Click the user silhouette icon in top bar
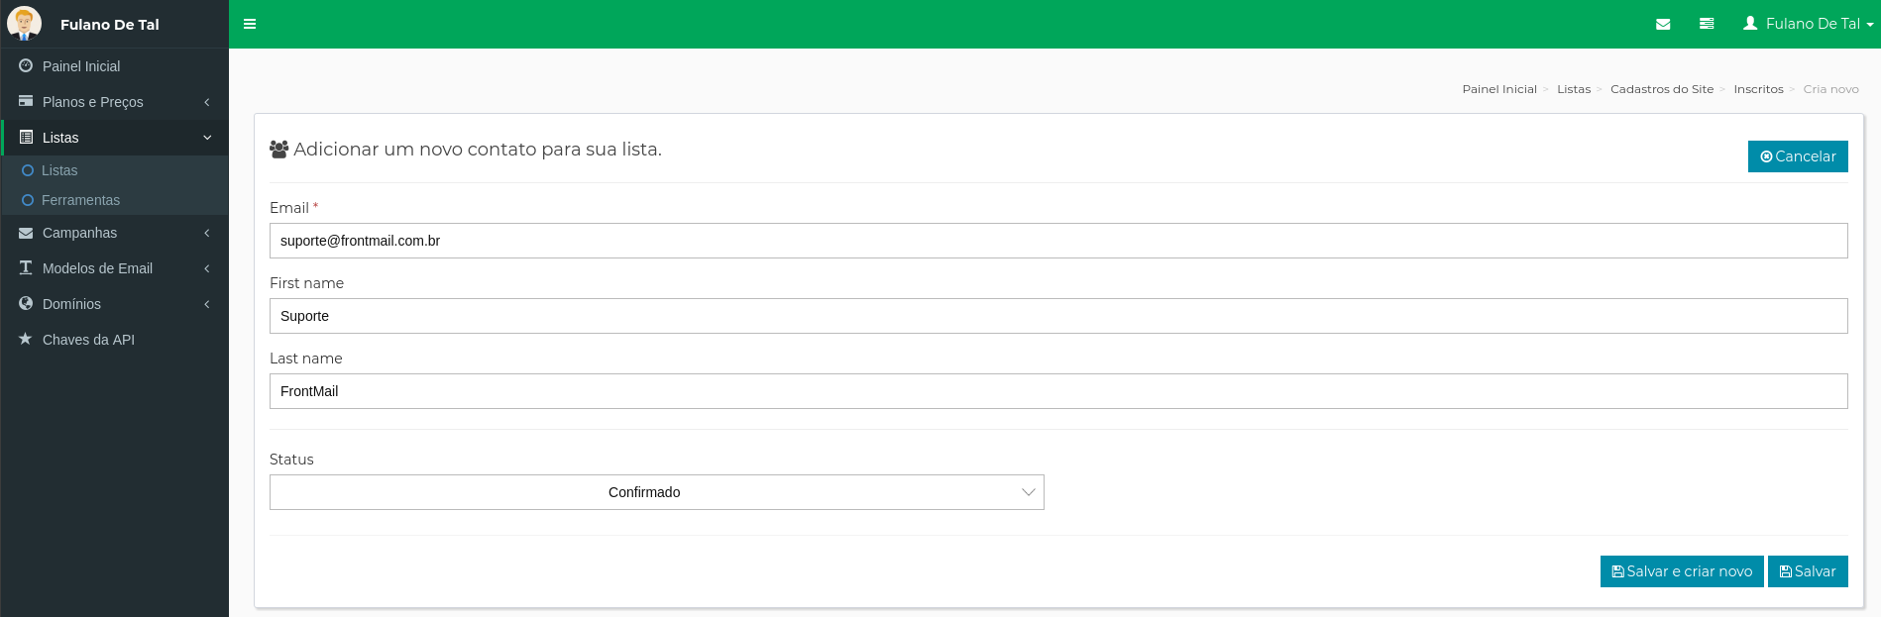The width and height of the screenshot is (1881, 617). point(1750,23)
